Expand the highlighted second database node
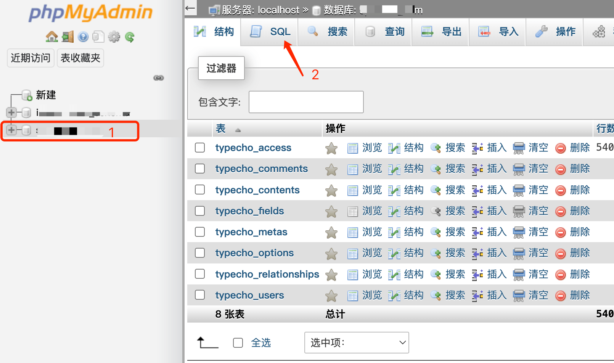614x363 pixels. [x=11, y=130]
